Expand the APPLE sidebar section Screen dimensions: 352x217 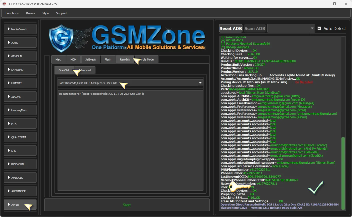click(20, 205)
